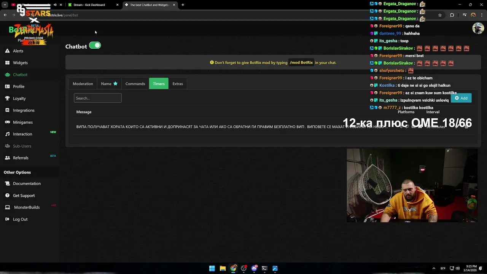Select Chatbot in the sidebar
Screen dimensions: 487x274
pos(20,75)
